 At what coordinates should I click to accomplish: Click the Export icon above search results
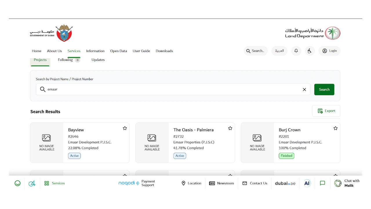click(320, 111)
